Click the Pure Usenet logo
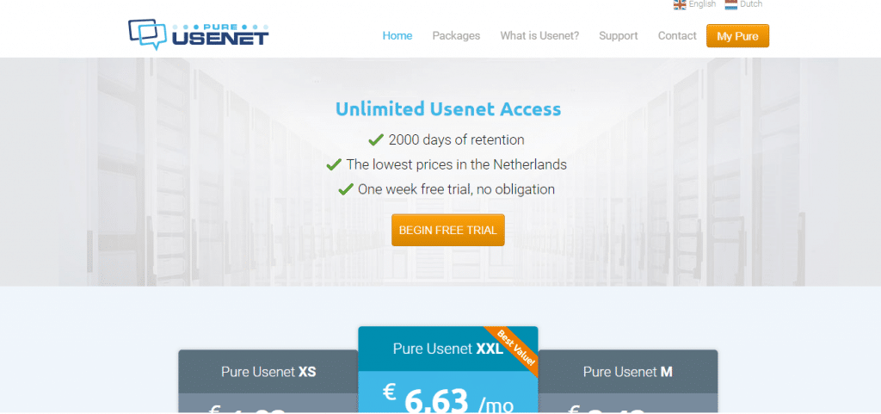Viewport: 881px width, 414px height. pyautogui.click(x=199, y=34)
